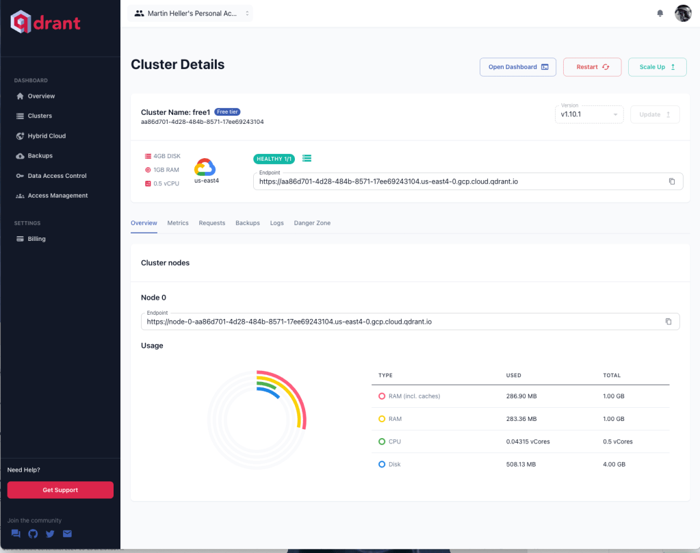Open the user avatar menu
This screenshot has width=700, height=553.
pos(683,14)
